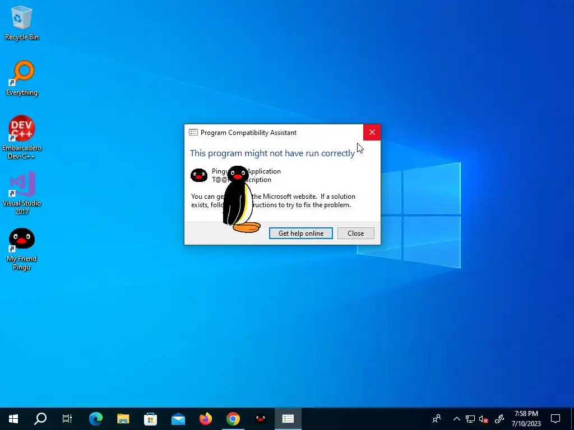
Task: Open the network status tray icon
Action: 470,419
